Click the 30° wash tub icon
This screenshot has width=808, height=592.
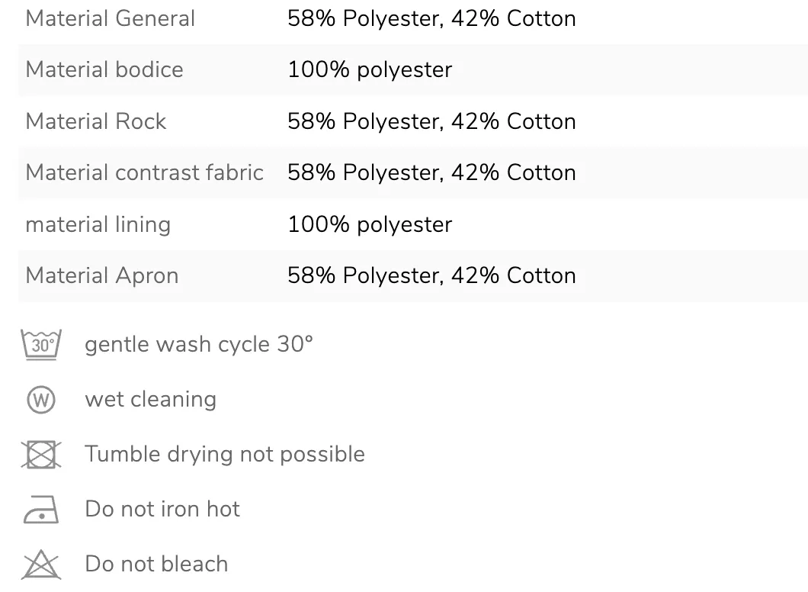[x=41, y=345]
